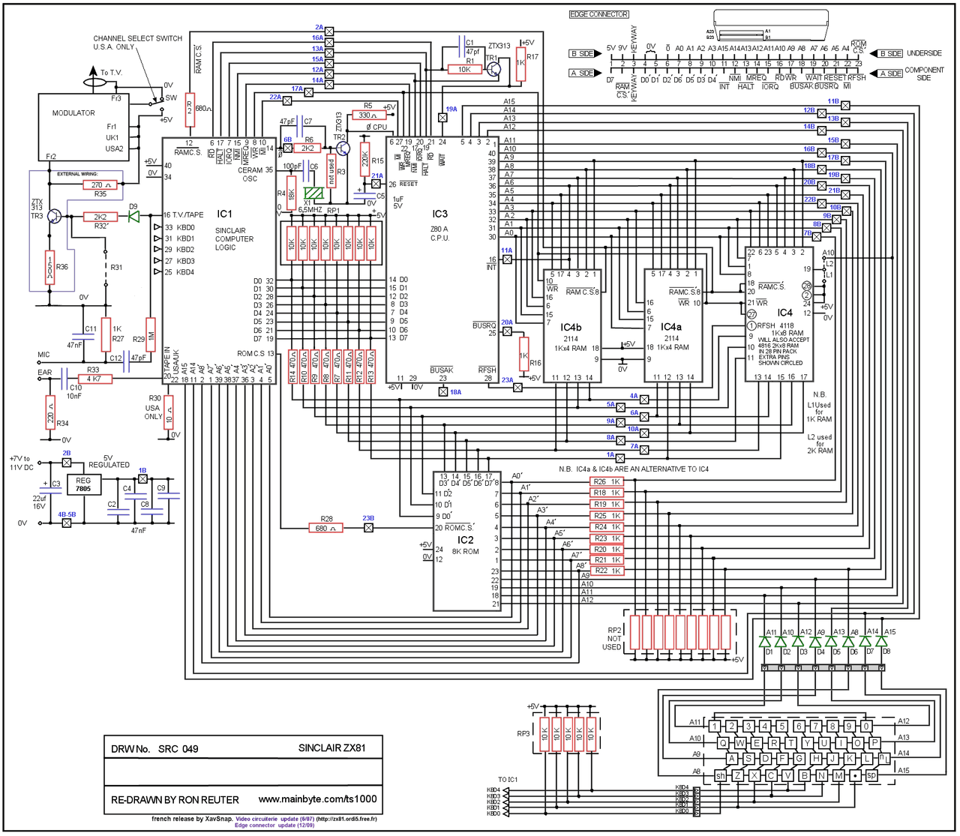The image size is (960, 836).
Task: Click connector pad 2B near regulator
Action: 66,463
